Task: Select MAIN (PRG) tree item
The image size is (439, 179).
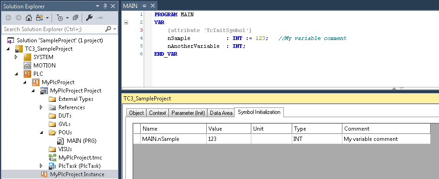Action: pos(81,140)
